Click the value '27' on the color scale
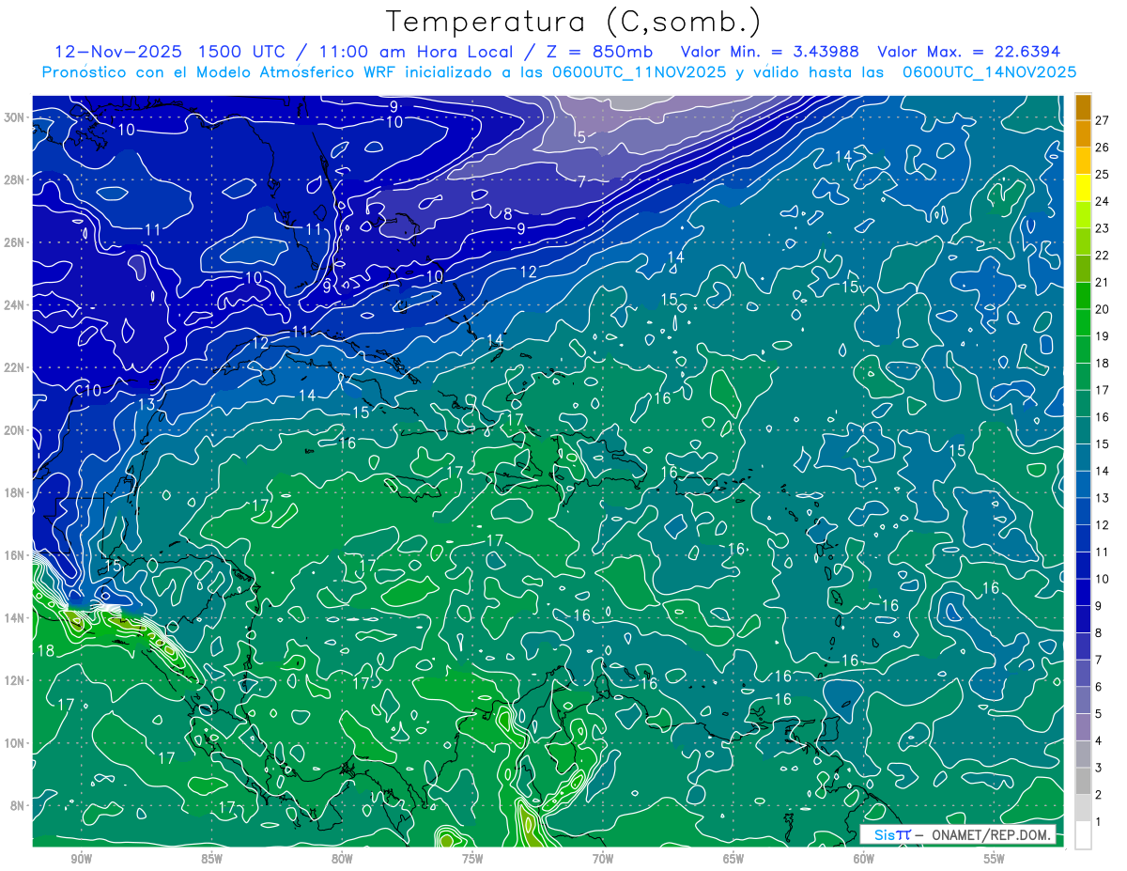Screen dimensions: 1127x871 click(x=1102, y=120)
